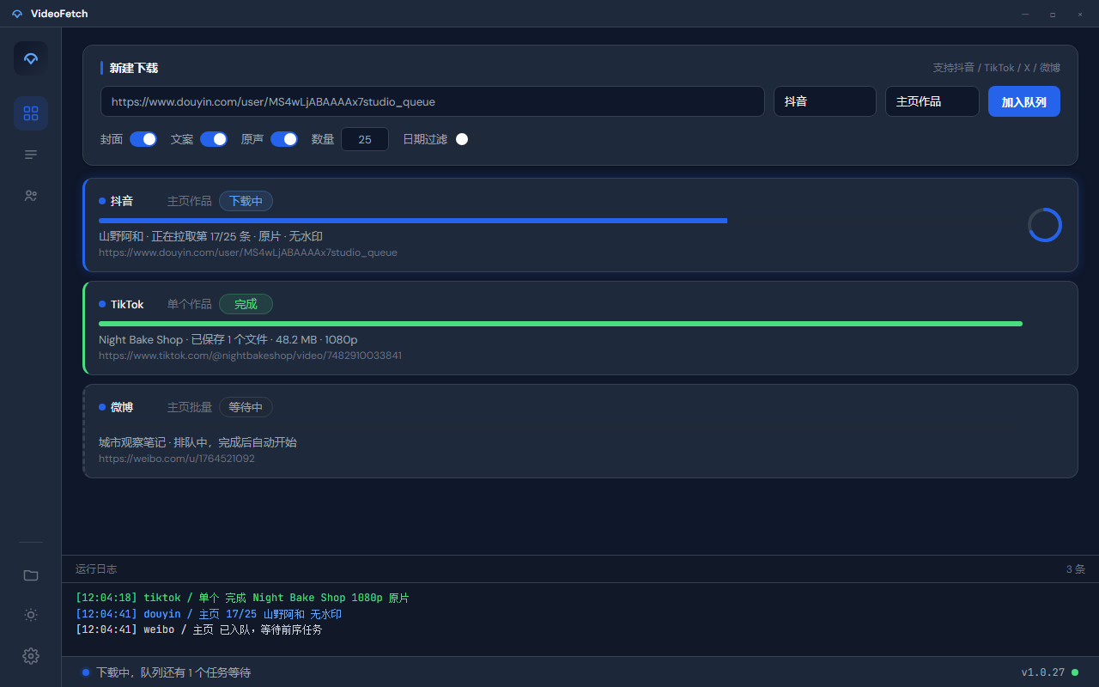Open the 抖音 platform dropdown
This screenshot has width=1099, height=687.
point(824,101)
